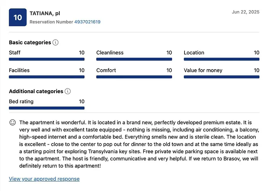Click the Additional categories info icon
268x191 pixels.
click(68, 91)
